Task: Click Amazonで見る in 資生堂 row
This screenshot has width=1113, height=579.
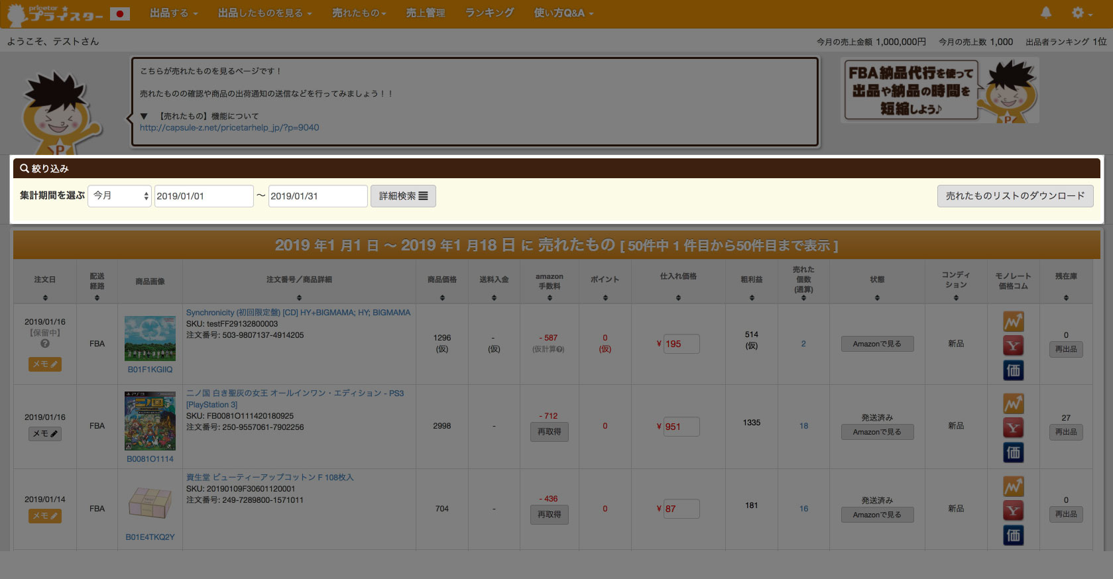Action: pos(877,515)
